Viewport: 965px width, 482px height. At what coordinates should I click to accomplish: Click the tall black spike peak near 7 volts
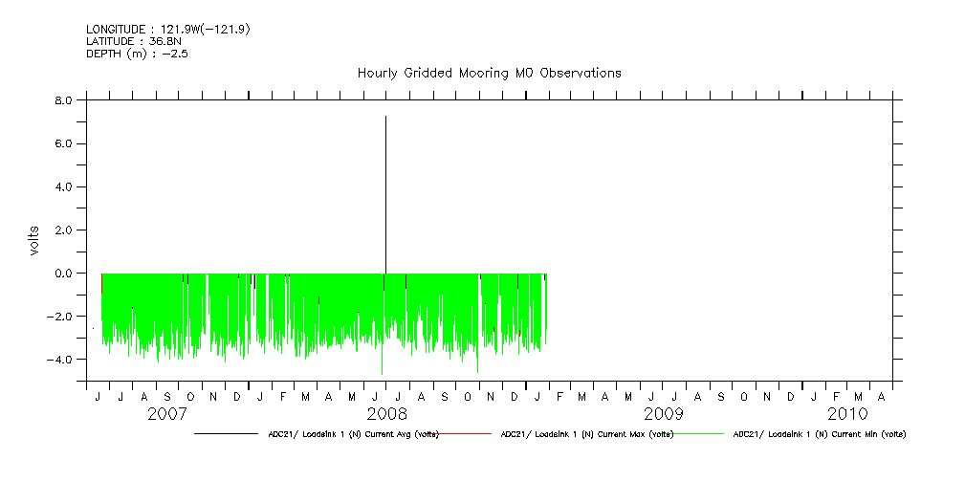coord(385,118)
